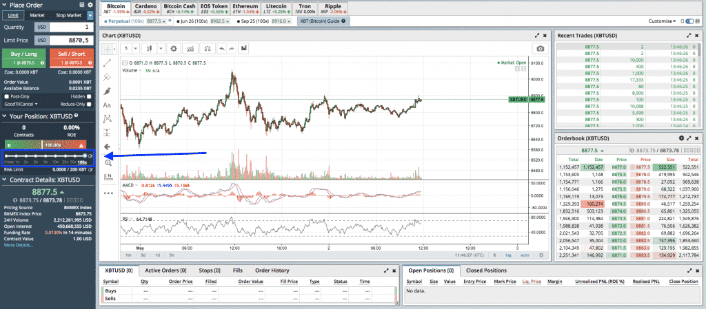
Task: Open the compare symbols scales icon
Action: pyautogui.click(x=207, y=48)
